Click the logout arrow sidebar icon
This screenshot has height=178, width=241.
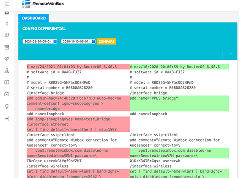7,118
